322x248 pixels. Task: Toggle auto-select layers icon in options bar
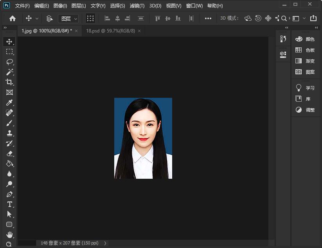50,18
